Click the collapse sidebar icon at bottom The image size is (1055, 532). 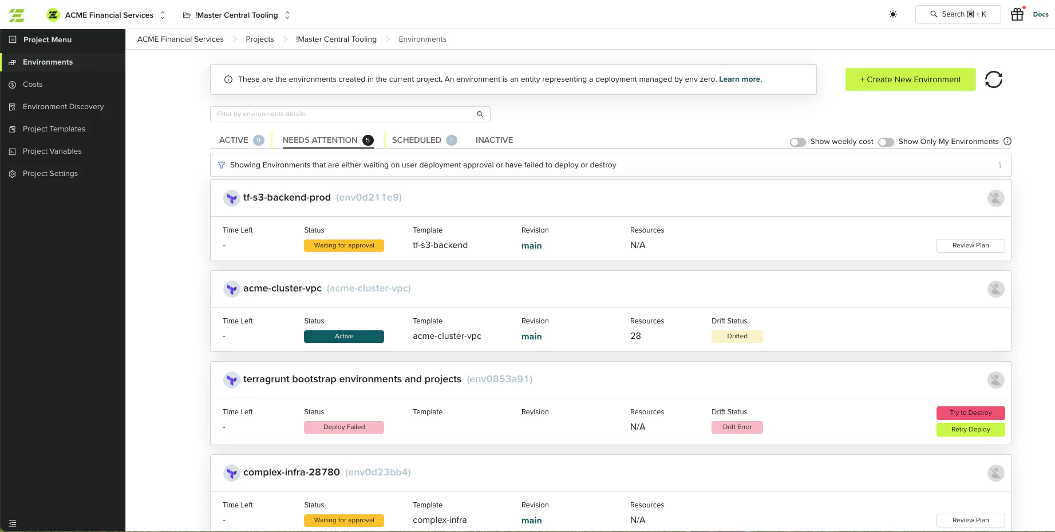tap(13, 523)
